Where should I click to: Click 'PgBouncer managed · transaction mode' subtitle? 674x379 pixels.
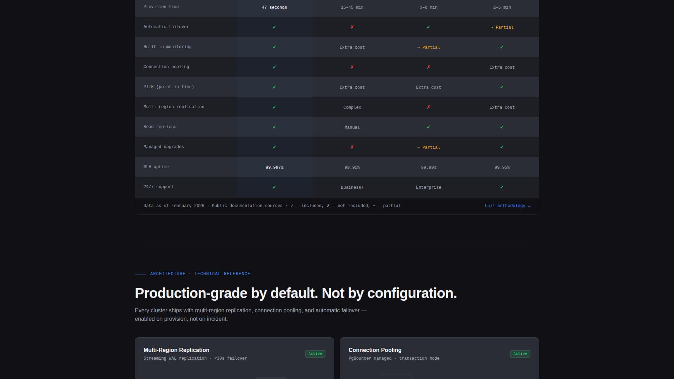394,358
